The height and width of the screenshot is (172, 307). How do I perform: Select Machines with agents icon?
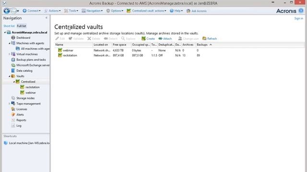pos(13,43)
